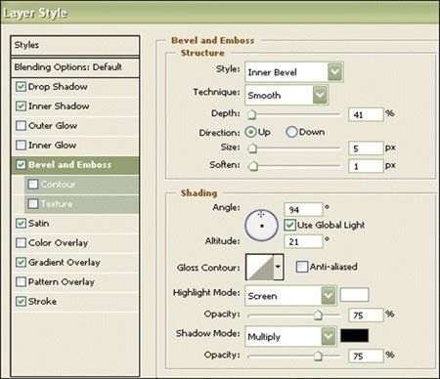Enable the Contour sub-option checkbox
The height and width of the screenshot is (379, 440).
point(33,185)
